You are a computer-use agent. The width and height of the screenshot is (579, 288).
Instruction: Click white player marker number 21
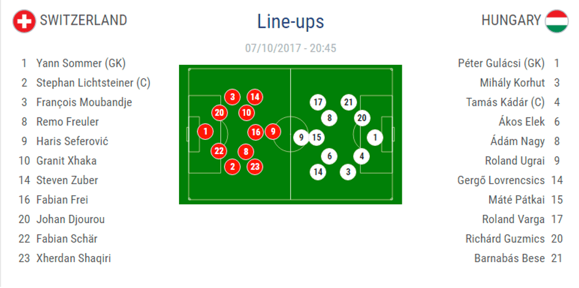coord(349,102)
